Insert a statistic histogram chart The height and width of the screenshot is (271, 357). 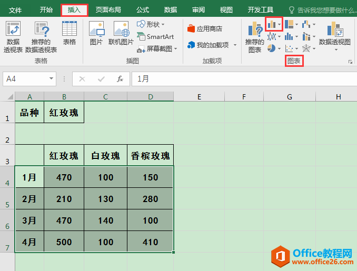click(x=291, y=36)
